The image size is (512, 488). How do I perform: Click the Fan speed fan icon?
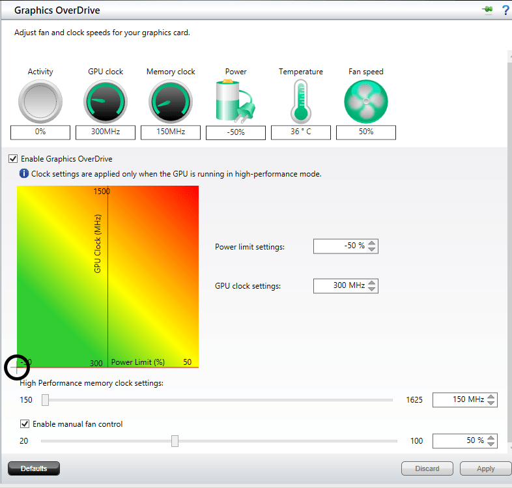tap(366, 102)
